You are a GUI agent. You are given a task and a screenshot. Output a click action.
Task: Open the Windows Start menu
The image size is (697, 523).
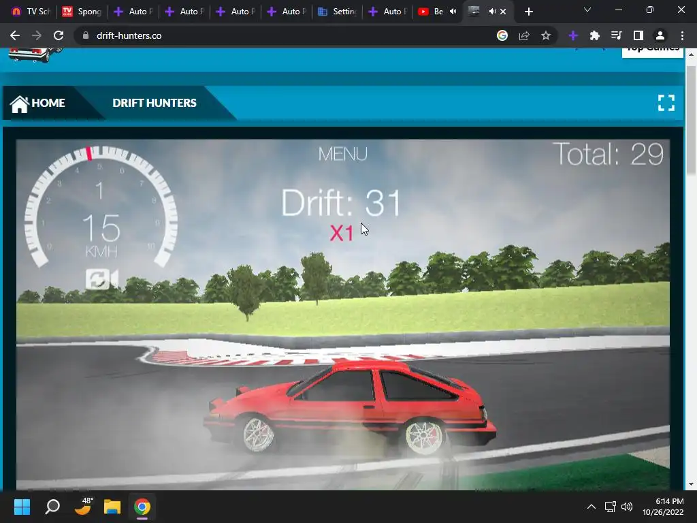[x=22, y=507]
